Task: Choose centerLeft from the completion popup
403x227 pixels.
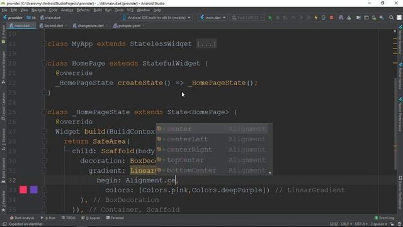Action: [x=212, y=139]
